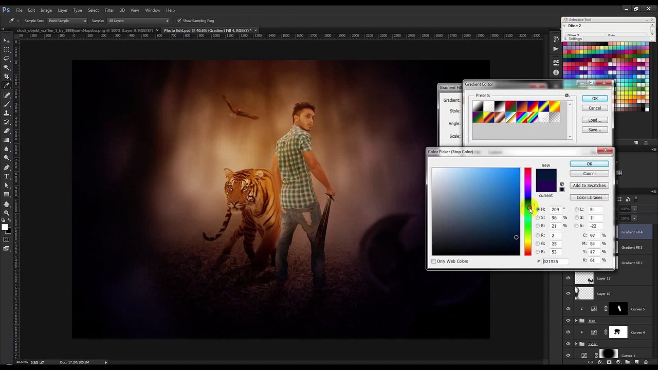Select the Pen tool

7,167
